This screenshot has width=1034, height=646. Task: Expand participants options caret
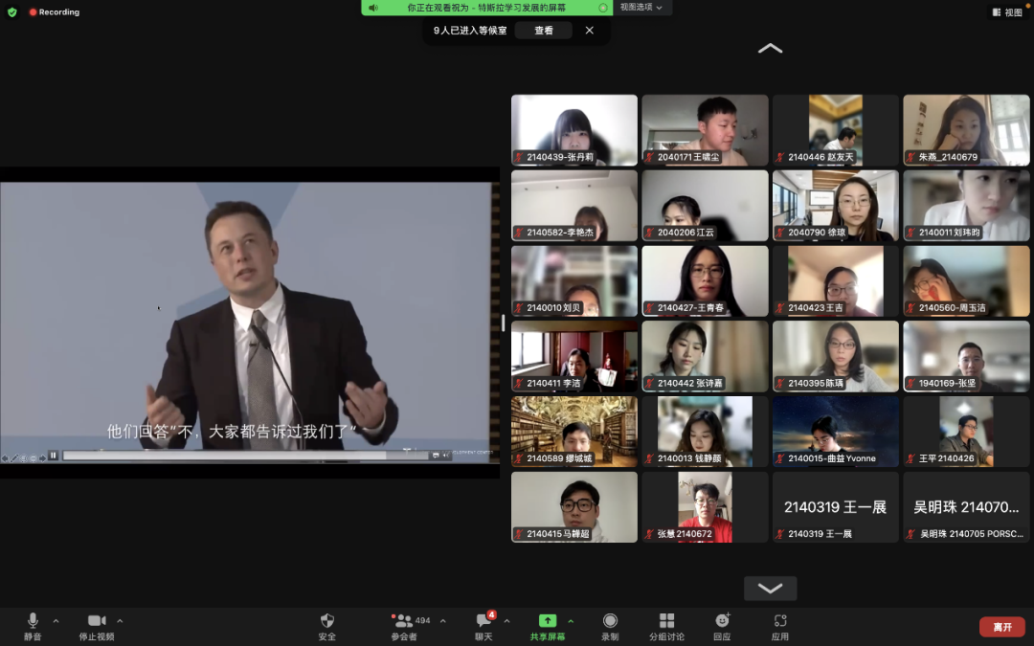pos(443,620)
